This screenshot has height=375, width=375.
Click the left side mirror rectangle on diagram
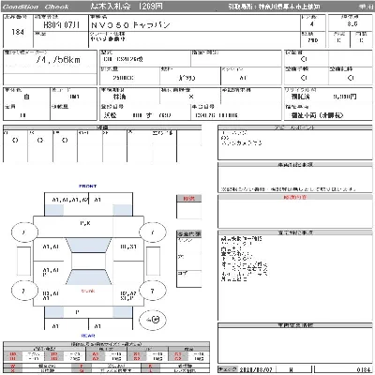tap(23, 261)
